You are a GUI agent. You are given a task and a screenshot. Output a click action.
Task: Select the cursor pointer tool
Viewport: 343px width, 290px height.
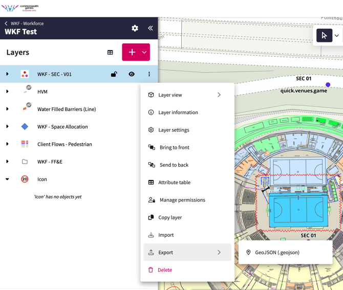tap(324, 36)
